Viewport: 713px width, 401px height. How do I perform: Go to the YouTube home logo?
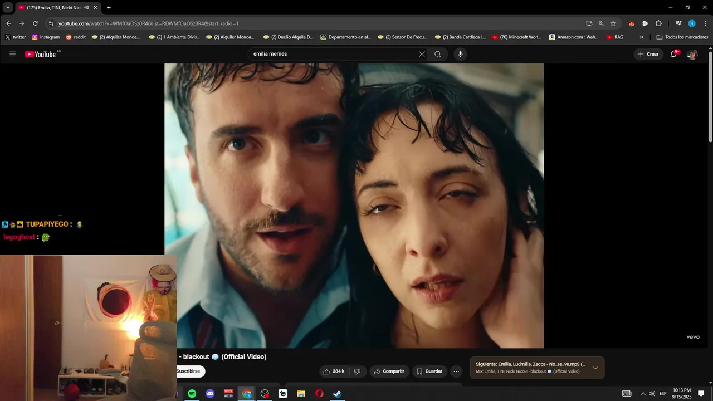tap(40, 54)
